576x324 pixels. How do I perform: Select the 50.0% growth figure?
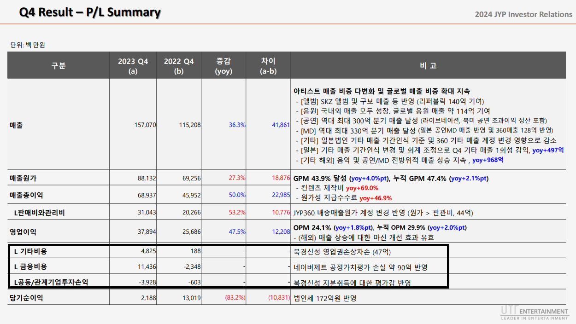237,195
